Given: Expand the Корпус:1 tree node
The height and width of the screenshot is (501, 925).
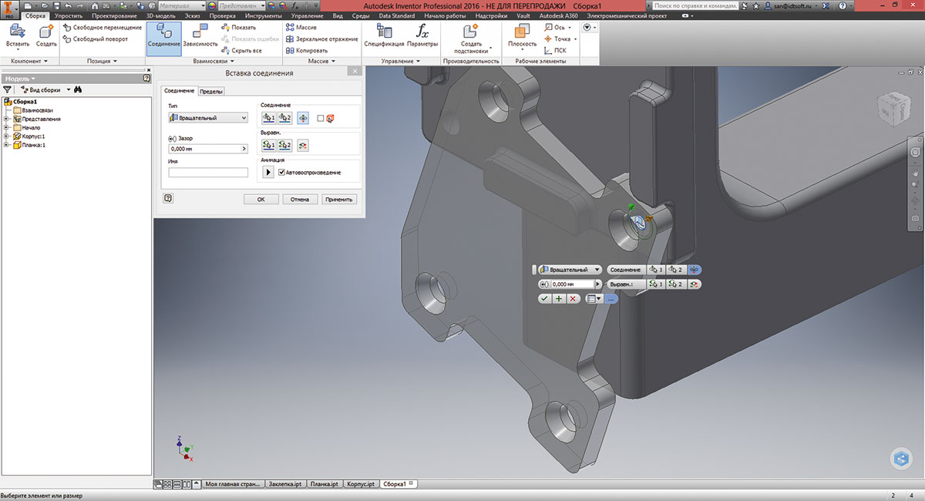Looking at the screenshot, I should 7,136.
